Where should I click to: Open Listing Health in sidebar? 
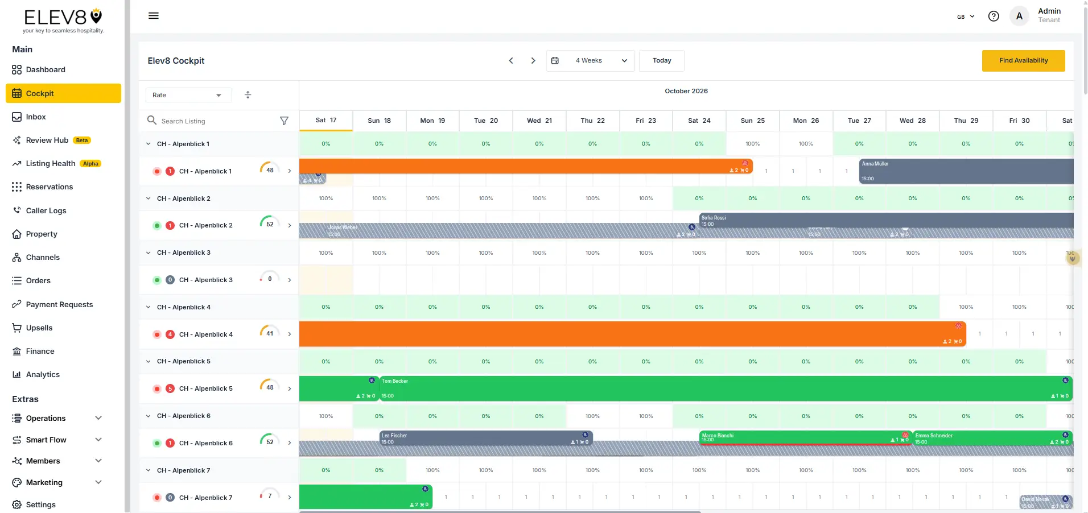tap(63, 163)
